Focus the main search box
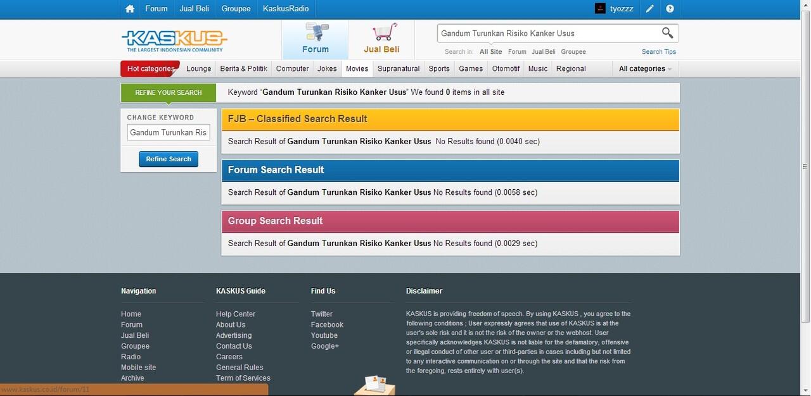This screenshot has width=811, height=396. coord(548,33)
